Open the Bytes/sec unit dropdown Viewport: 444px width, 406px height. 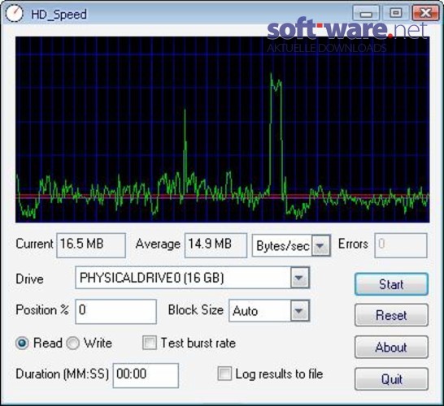(x=320, y=246)
